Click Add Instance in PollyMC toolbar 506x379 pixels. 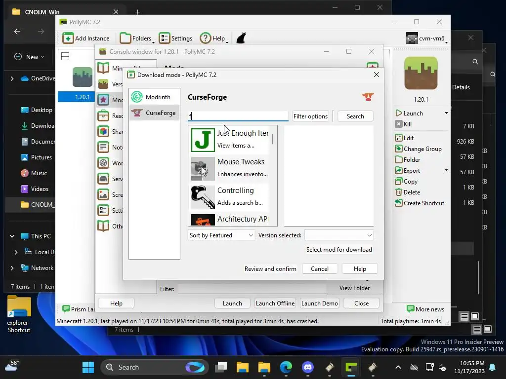click(x=86, y=38)
